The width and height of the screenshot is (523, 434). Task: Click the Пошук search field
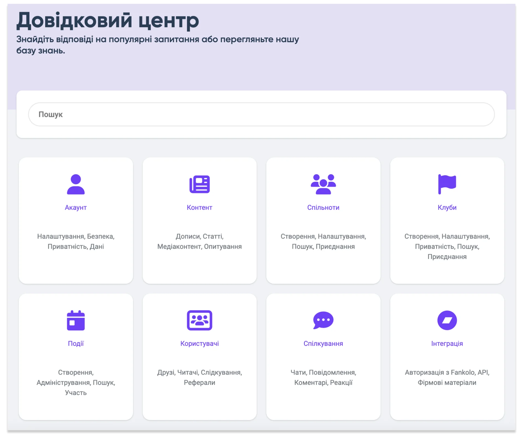[x=261, y=114]
